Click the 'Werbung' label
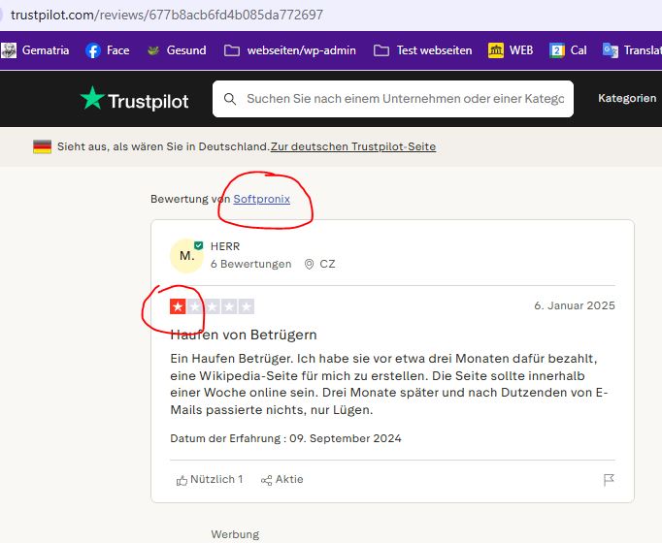Screen dimensions: 662x543 [235, 534]
